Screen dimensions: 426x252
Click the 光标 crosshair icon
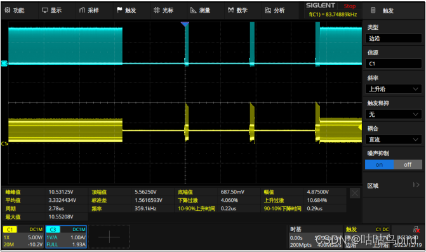tap(156, 10)
